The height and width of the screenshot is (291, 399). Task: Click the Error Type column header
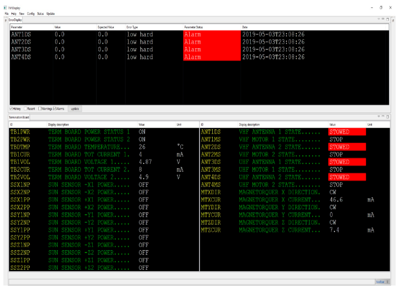154,27
